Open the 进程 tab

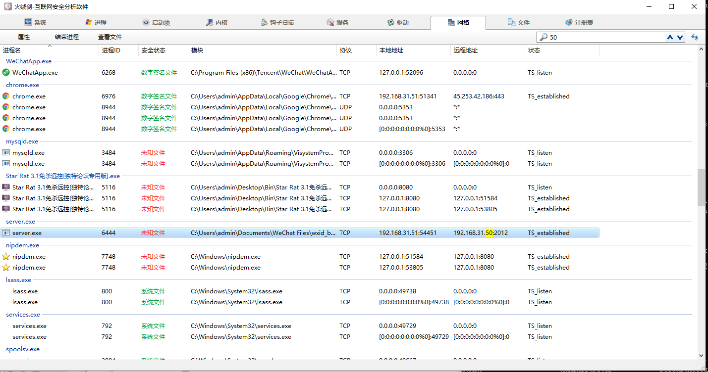pos(95,22)
